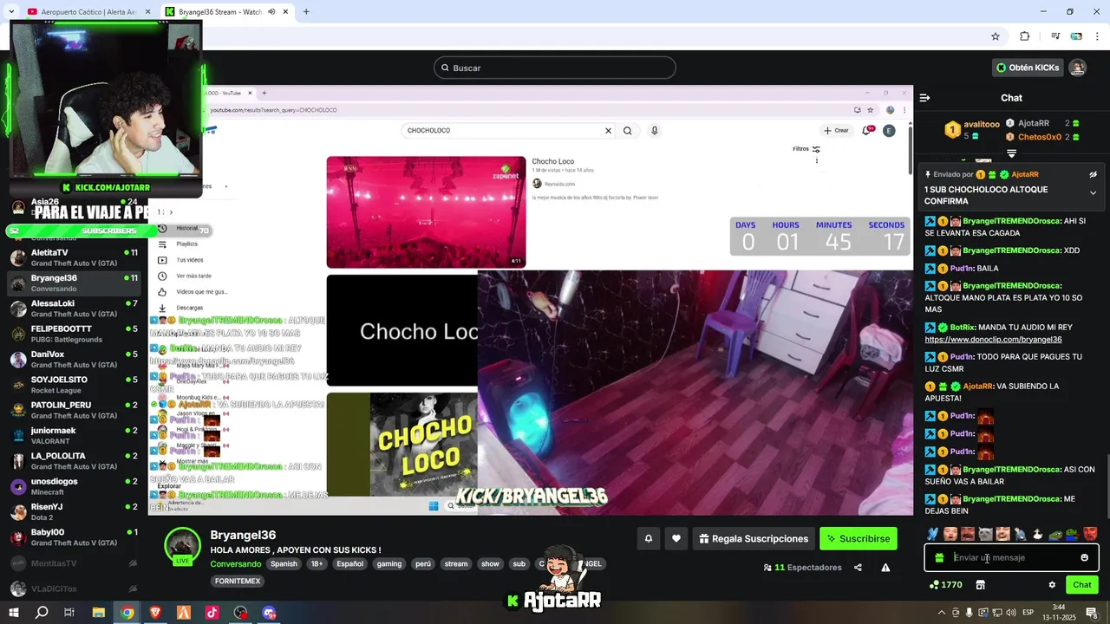This screenshot has height=624, width=1110.
Task: Open FELIPEBOOTTT channel in the sidebar
Action: (x=74, y=334)
